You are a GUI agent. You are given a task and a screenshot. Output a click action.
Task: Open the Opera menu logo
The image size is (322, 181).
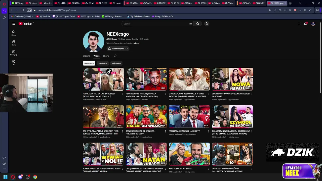click(x=4, y=4)
